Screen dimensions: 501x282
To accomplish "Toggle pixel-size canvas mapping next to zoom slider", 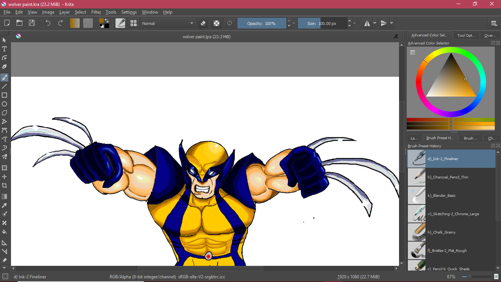I will click(x=496, y=276).
